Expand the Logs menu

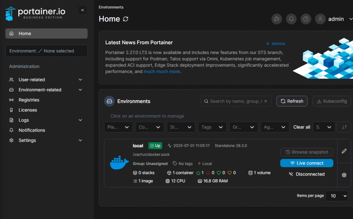(46, 120)
